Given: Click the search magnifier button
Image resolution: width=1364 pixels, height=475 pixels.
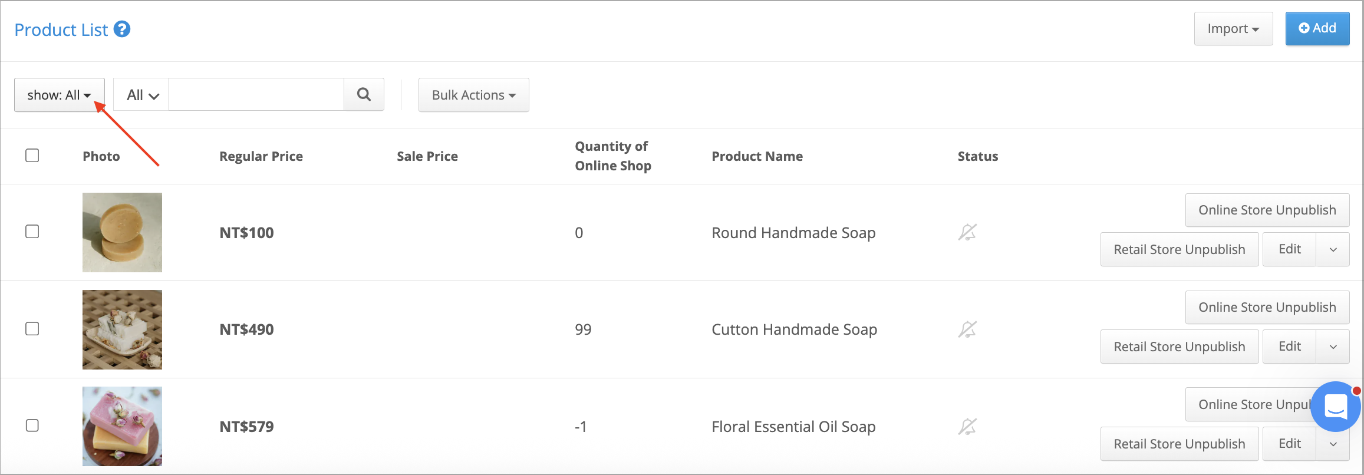Looking at the screenshot, I should pyautogui.click(x=364, y=94).
